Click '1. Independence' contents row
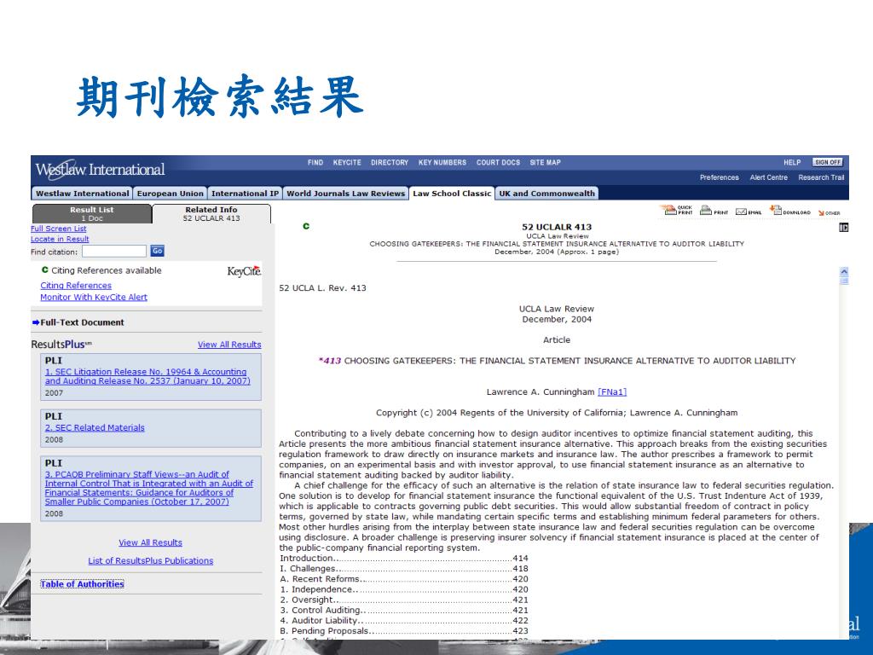 (x=403, y=589)
